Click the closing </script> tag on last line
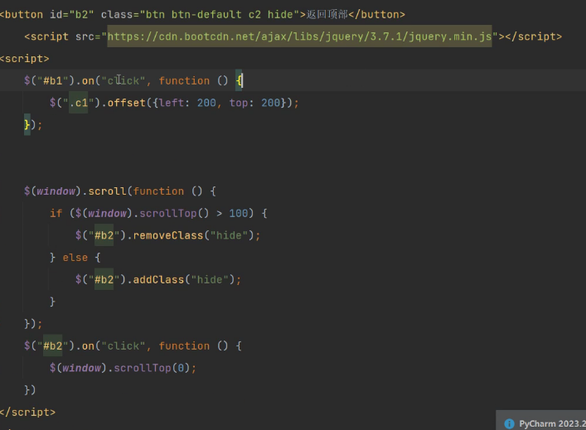Screen dimensions: 586x430 [27, 412]
